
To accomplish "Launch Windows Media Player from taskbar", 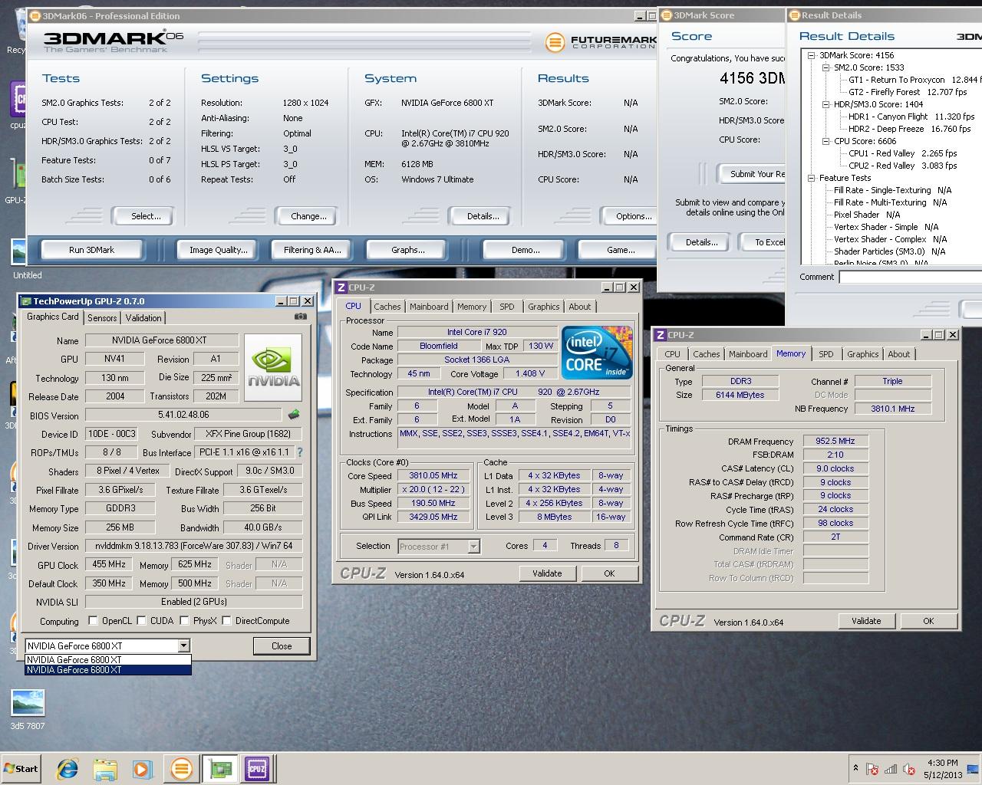I will (142, 769).
